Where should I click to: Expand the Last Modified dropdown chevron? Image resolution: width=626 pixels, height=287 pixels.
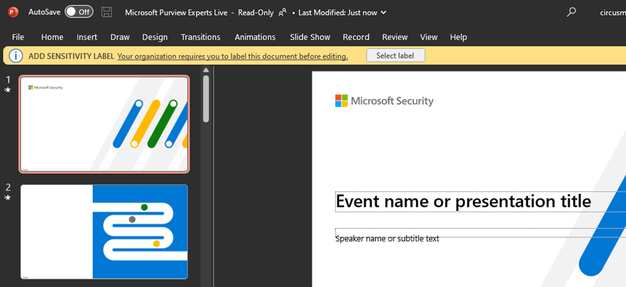pos(383,12)
